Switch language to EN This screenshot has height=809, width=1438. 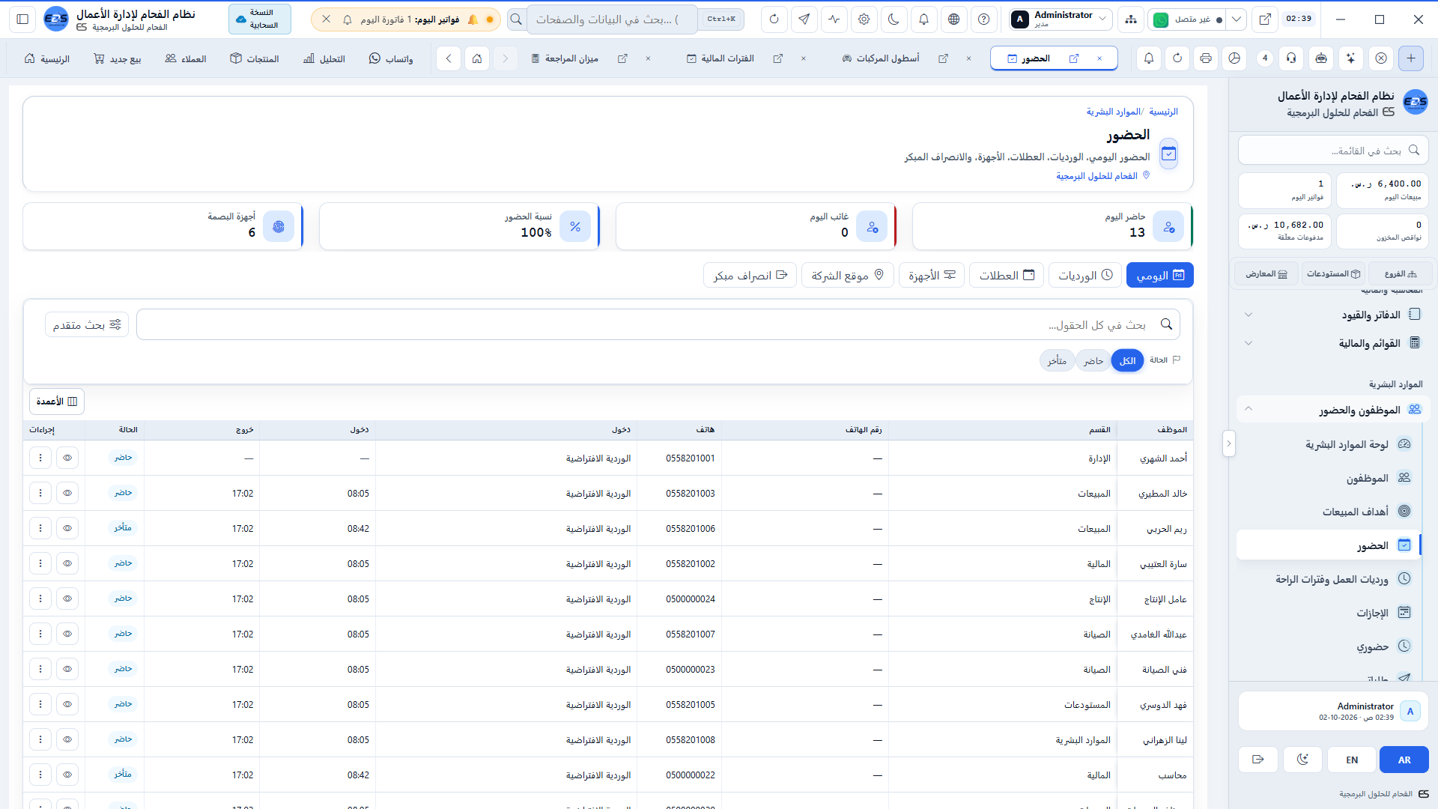(x=1352, y=760)
